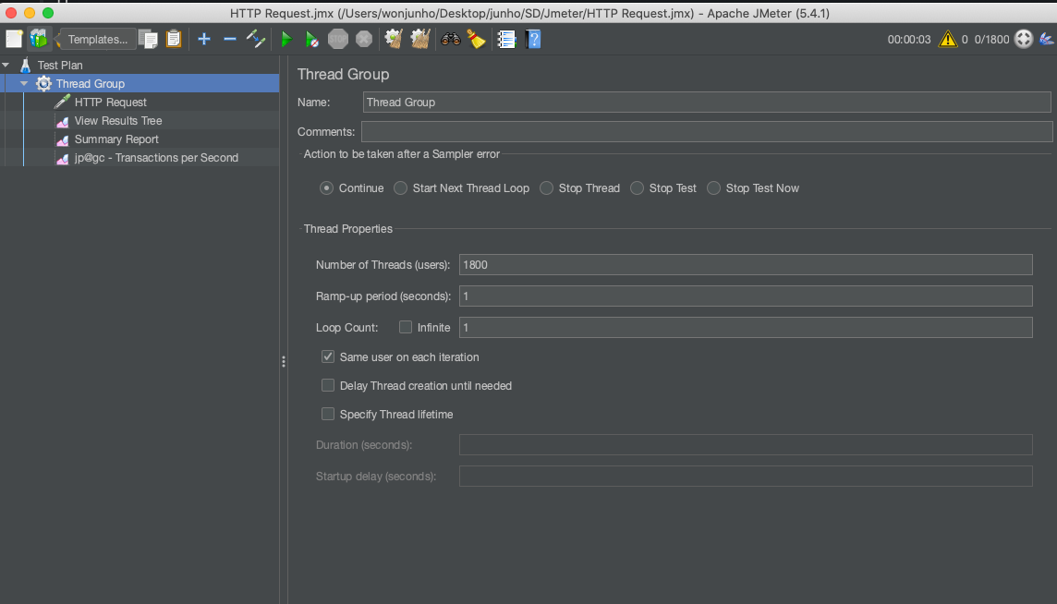Shut down threads with the gray X icon
This screenshot has width=1057, height=604.
pyautogui.click(x=364, y=39)
